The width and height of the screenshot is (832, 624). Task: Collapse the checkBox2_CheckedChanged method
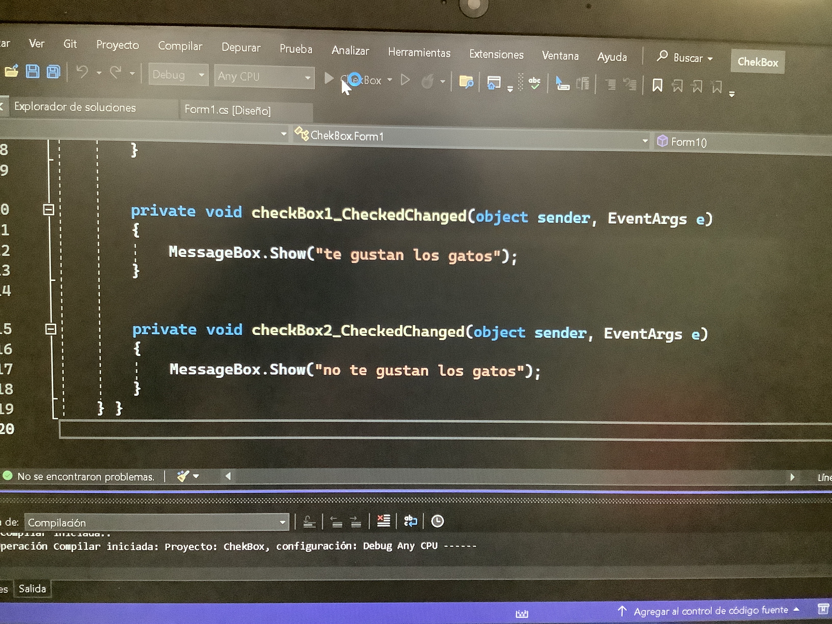point(50,329)
